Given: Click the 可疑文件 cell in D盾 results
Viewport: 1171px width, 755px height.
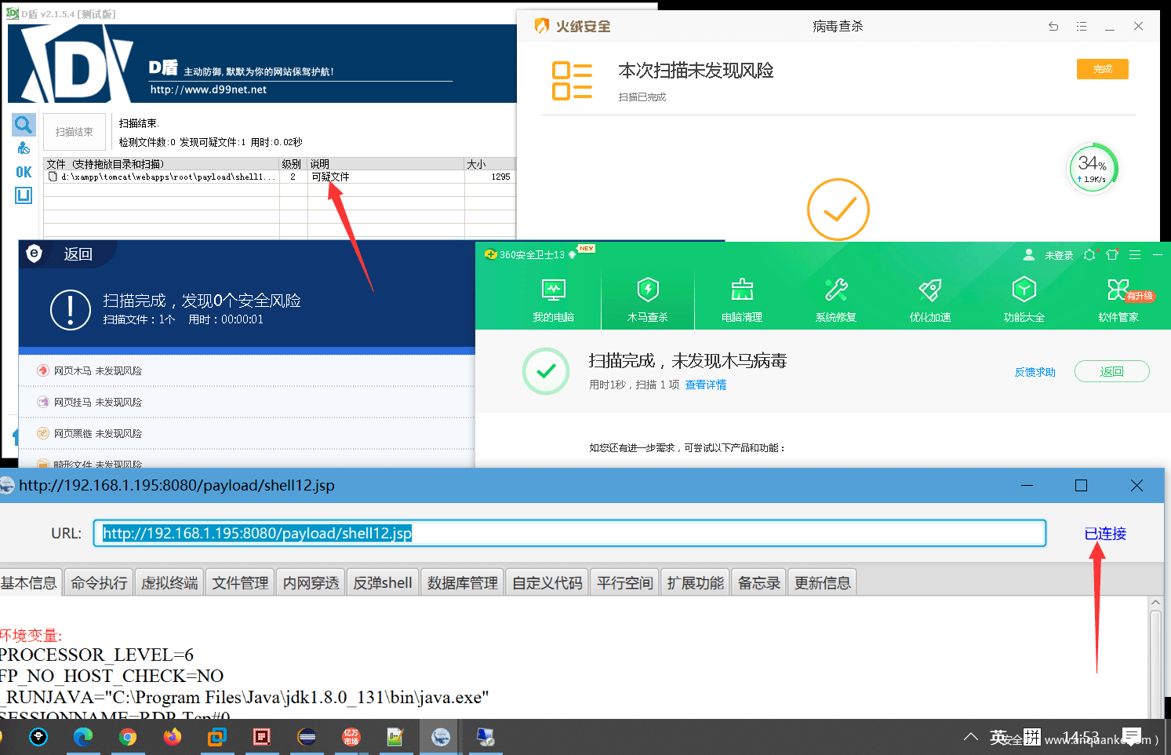Looking at the screenshot, I should pos(330,177).
